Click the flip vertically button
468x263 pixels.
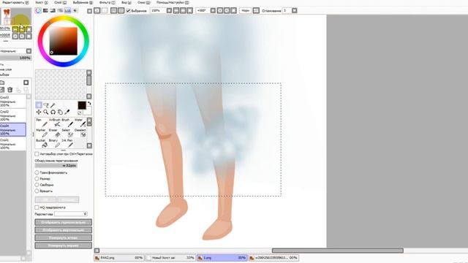[64, 230]
